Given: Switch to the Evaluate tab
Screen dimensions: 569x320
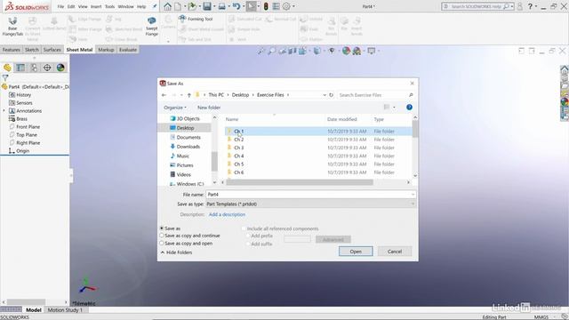Looking at the screenshot, I should [128, 50].
